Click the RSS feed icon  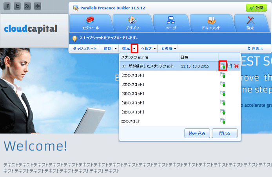pyautogui.click(x=27, y=6)
